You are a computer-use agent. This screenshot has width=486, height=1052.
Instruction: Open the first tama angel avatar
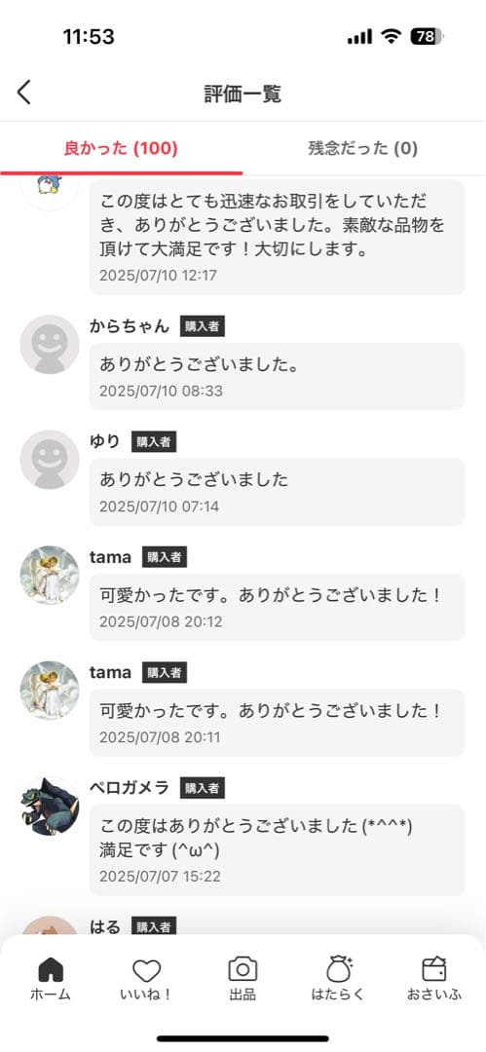pos(50,575)
